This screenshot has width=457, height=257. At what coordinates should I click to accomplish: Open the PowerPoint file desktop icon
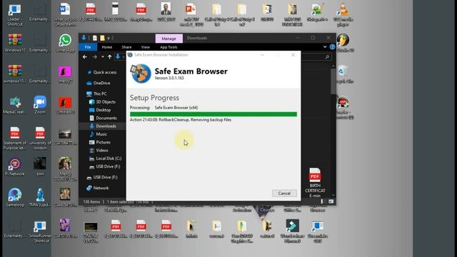pyautogui.click(x=191, y=14)
